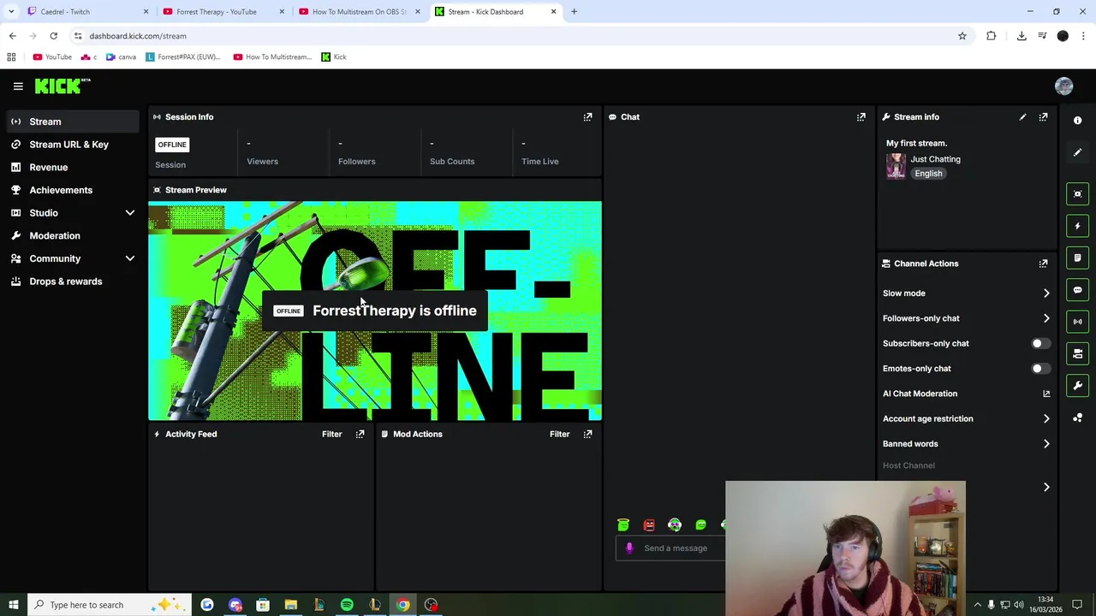Pop out the Activity Feed panel
Viewport: 1096px width, 616px height.
[360, 434]
